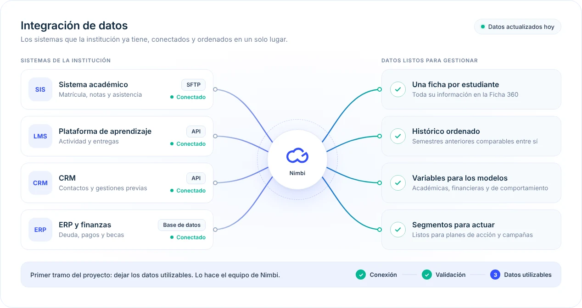
Task: Click connector node on CRM card
Action: click(215, 183)
